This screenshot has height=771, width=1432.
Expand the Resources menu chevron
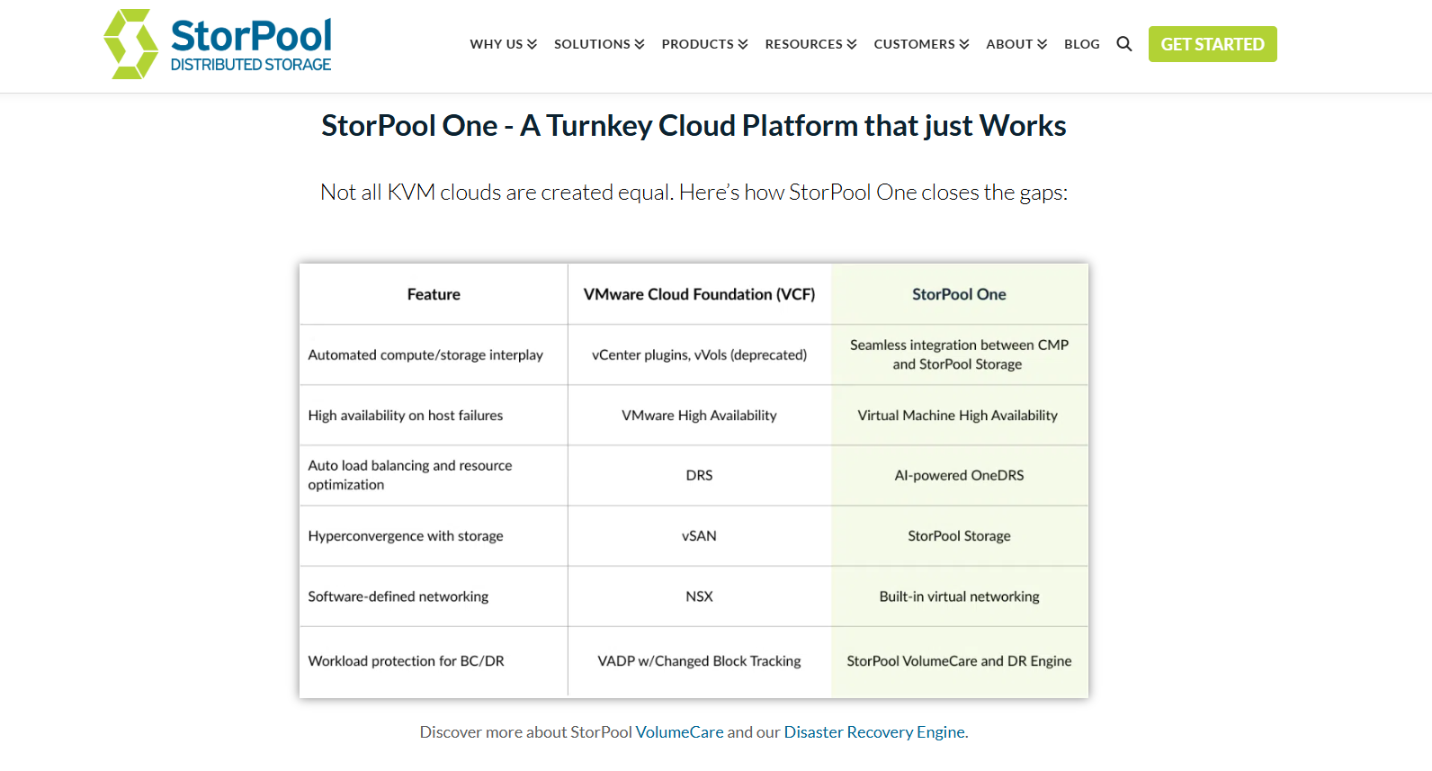tap(852, 44)
